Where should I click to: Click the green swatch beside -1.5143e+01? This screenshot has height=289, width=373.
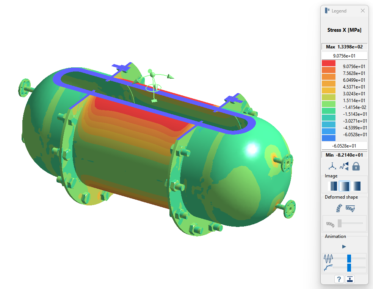point(329,111)
